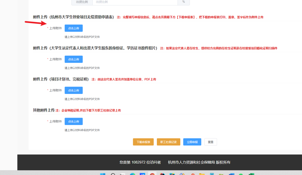Click 点击上传 under 其他附件上传
Screen dimensions: 302x175
click(74, 121)
